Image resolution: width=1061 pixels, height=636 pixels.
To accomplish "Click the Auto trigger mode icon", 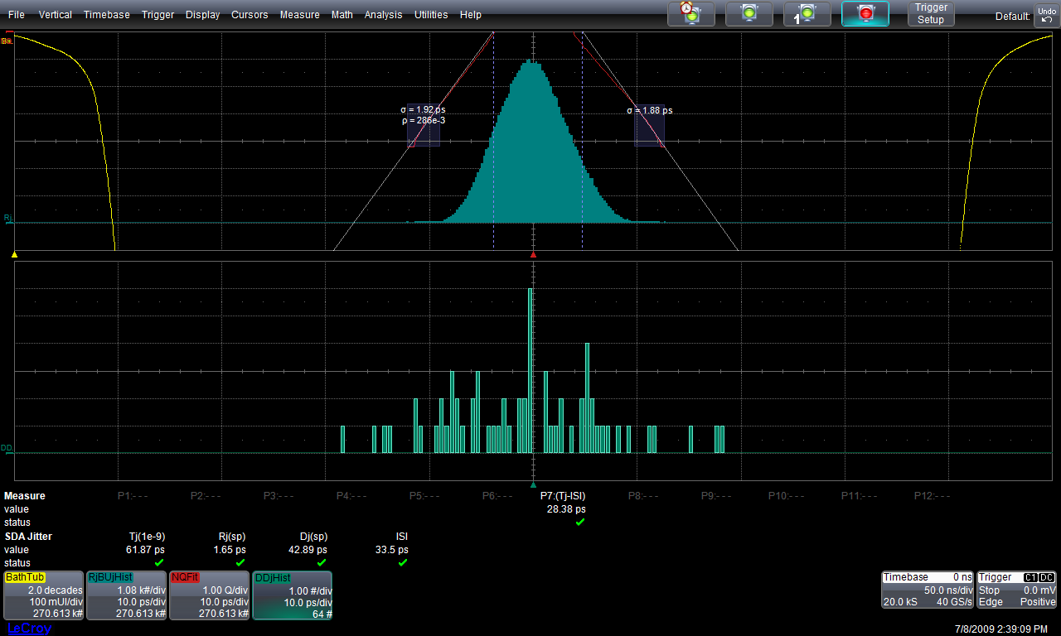I will 690,13.
